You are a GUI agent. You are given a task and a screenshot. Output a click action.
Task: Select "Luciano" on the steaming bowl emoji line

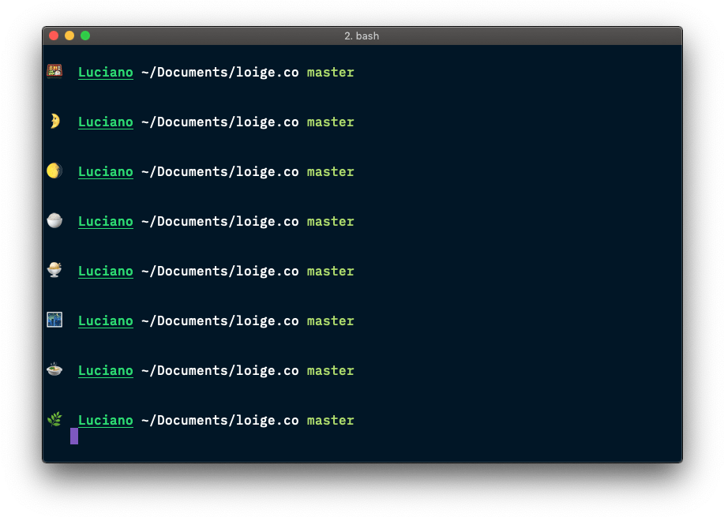(106, 371)
